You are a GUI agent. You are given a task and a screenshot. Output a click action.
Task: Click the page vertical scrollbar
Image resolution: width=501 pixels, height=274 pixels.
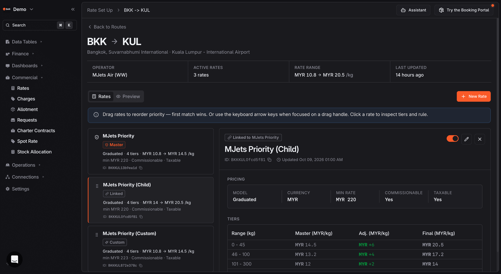click(497, 135)
